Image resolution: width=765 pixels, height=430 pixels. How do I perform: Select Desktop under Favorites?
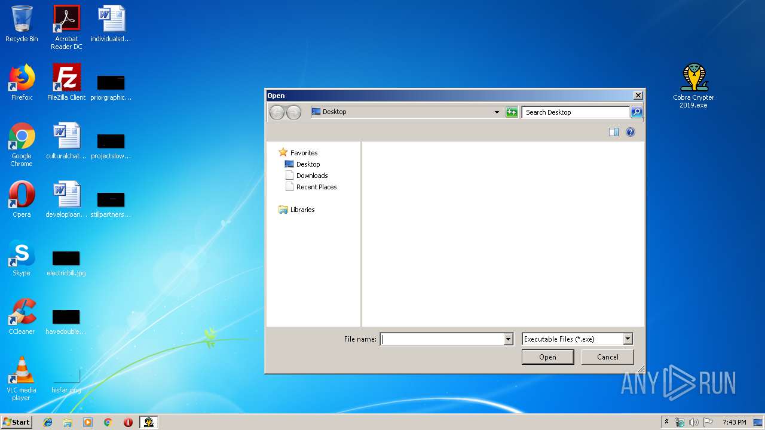coord(302,164)
